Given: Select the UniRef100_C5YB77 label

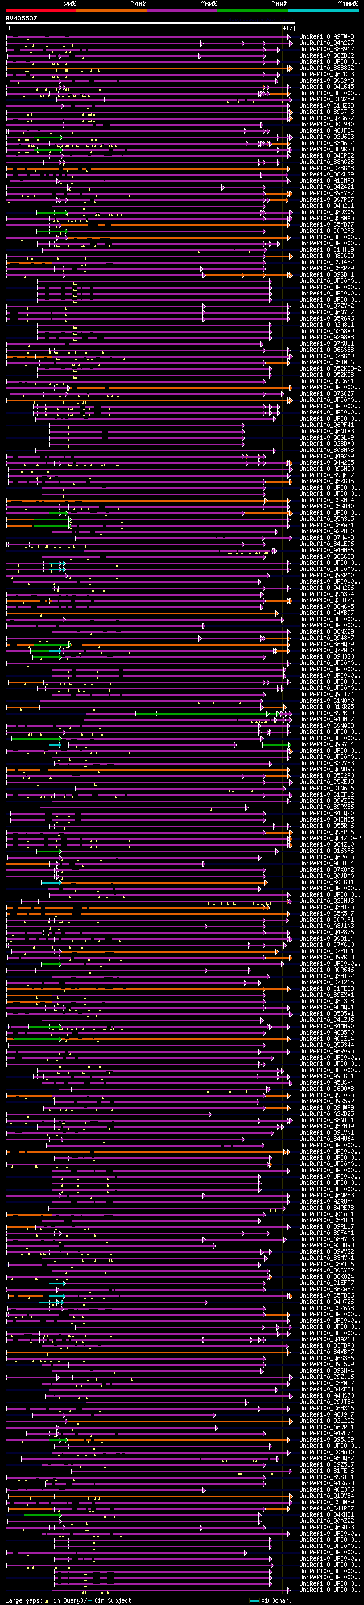Looking at the screenshot, I should click(x=326, y=225).
